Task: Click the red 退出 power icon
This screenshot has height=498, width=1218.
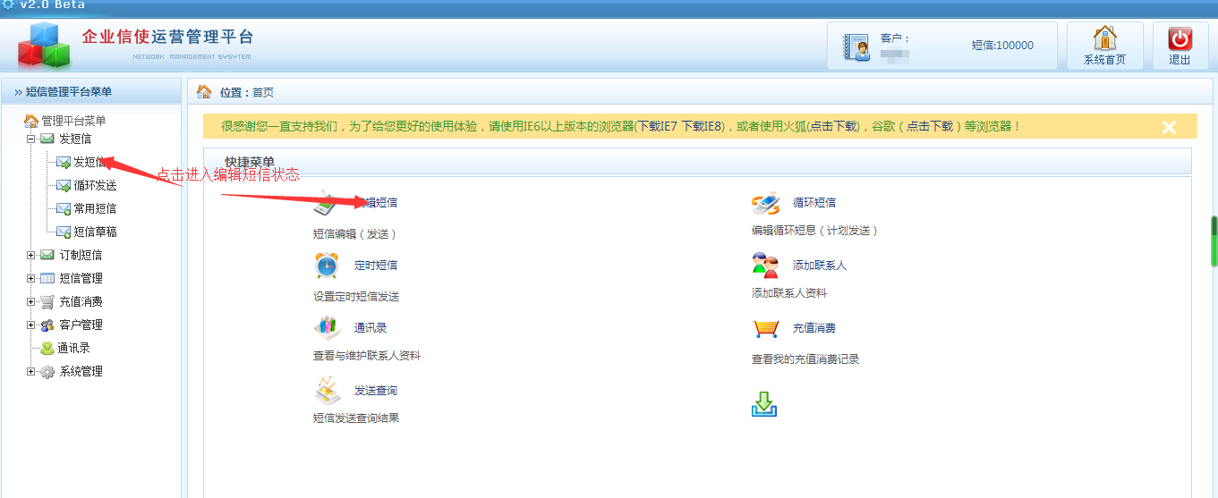Action: (x=1180, y=38)
